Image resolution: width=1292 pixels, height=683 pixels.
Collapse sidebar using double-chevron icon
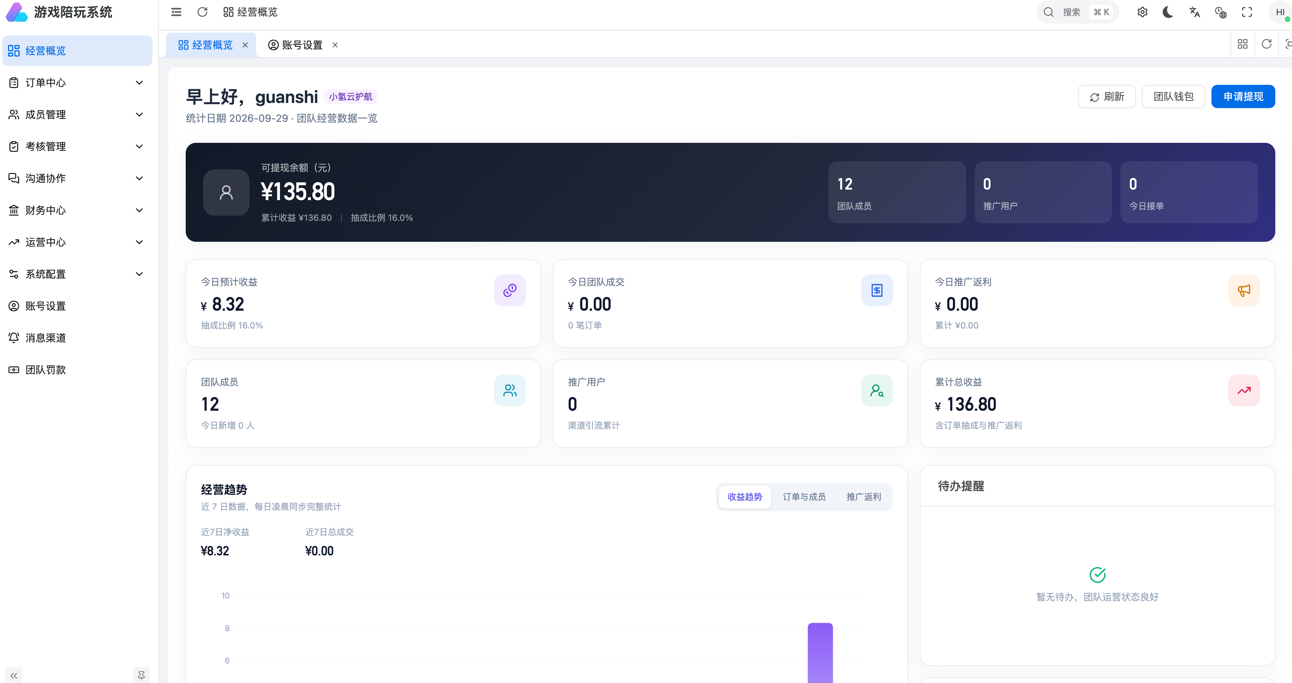[x=14, y=675]
